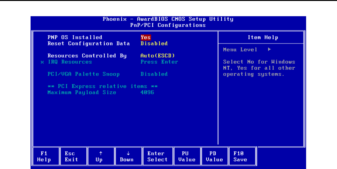Screen dimensions: 337x169
Task: Click the 'Select No for Windows' help text
Action: (259, 62)
